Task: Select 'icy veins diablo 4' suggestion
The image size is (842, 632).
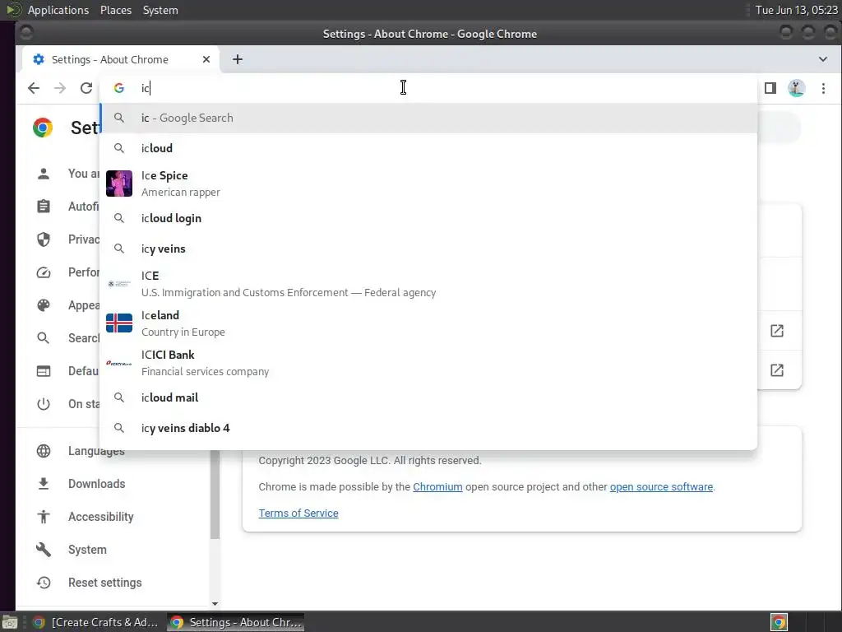Action: (x=428, y=428)
